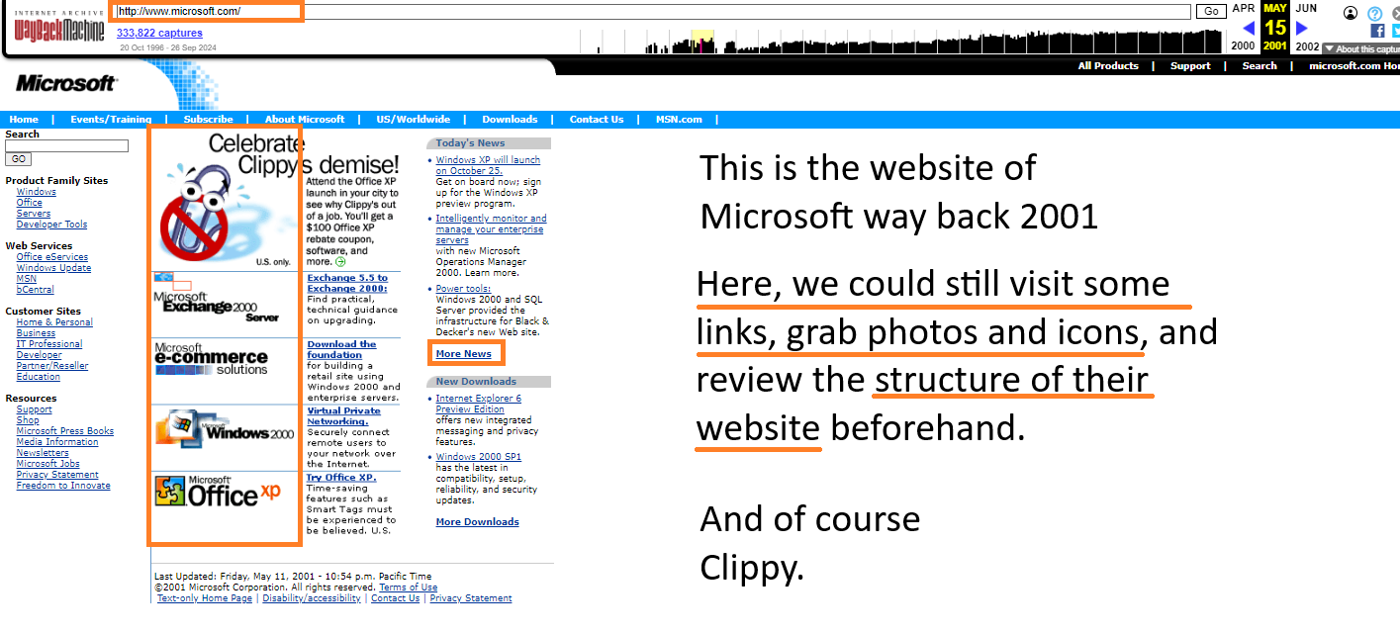The image size is (1400, 634).
Task: Expand the About this capture panel
Action: click(x=1361, y=48)
